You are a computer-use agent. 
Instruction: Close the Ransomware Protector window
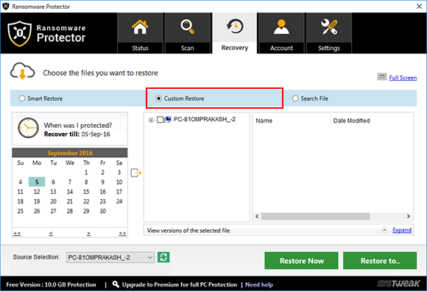point(419,7)
